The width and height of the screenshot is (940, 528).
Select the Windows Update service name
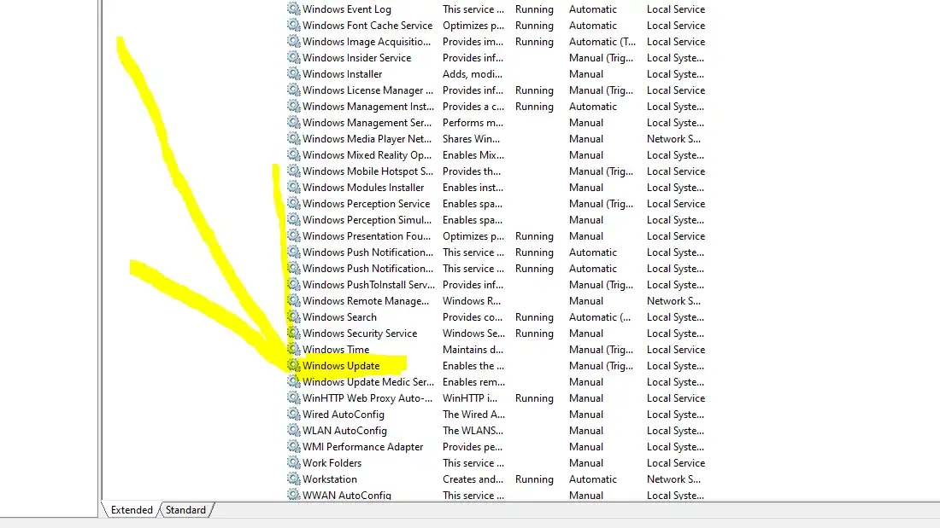(341, 366)
